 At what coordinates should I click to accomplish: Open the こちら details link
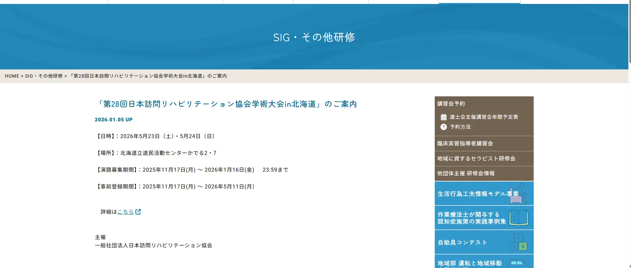click(x=126, y=212)
